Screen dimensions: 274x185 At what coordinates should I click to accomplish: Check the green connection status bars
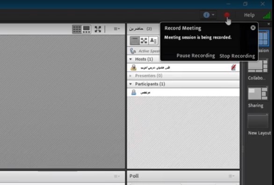[x=267, y=15]
